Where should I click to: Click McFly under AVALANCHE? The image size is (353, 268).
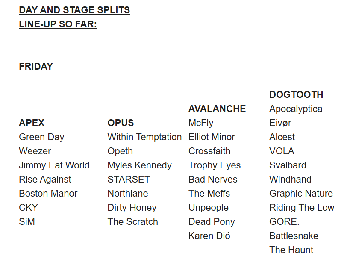[201, 123]
